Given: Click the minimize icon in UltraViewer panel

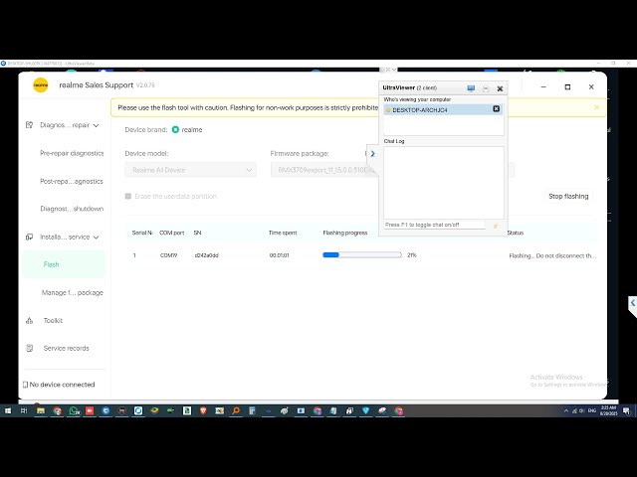Looking at the screenshot, I should point(486,88).
